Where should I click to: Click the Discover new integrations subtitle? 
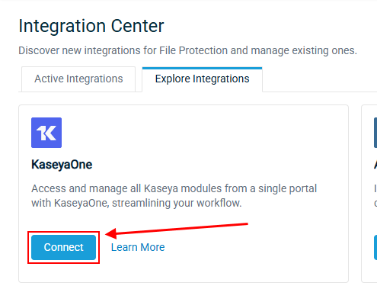pos(187,50)
